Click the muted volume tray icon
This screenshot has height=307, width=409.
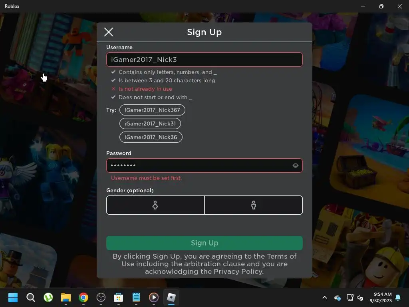(x=360, y=297)
